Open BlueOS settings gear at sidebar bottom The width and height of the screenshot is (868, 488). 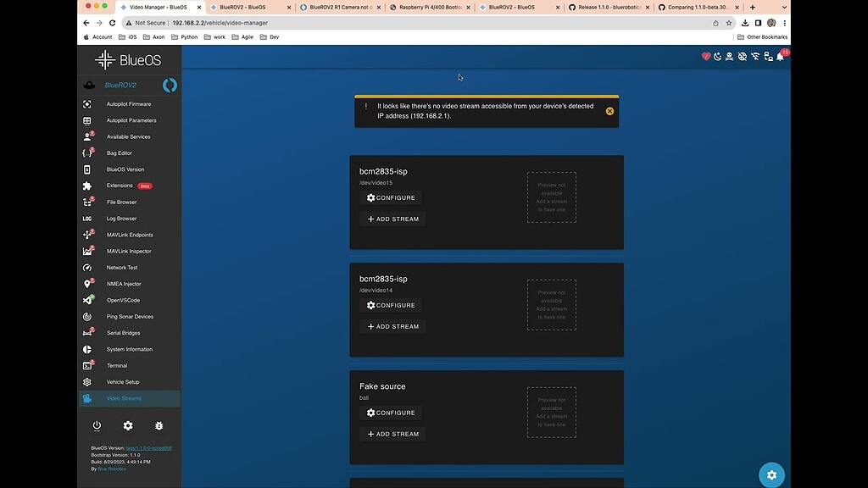[x=128, y=426]
